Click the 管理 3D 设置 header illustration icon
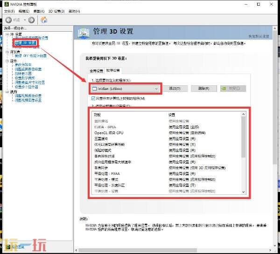The image size is (280, 254). [x=84, y=33]
